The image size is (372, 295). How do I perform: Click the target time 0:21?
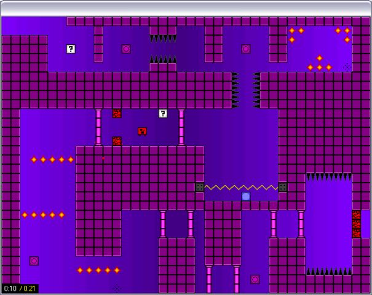point(30,289)
